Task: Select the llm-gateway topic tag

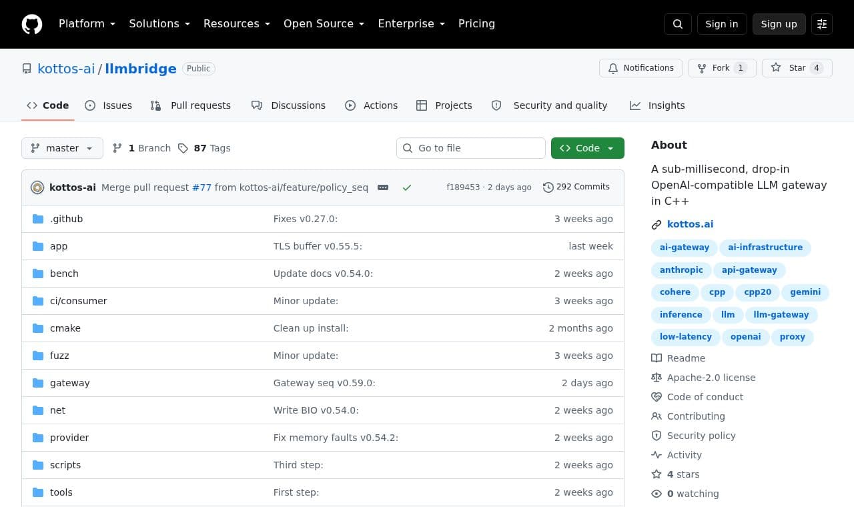Action: [781, 315]
